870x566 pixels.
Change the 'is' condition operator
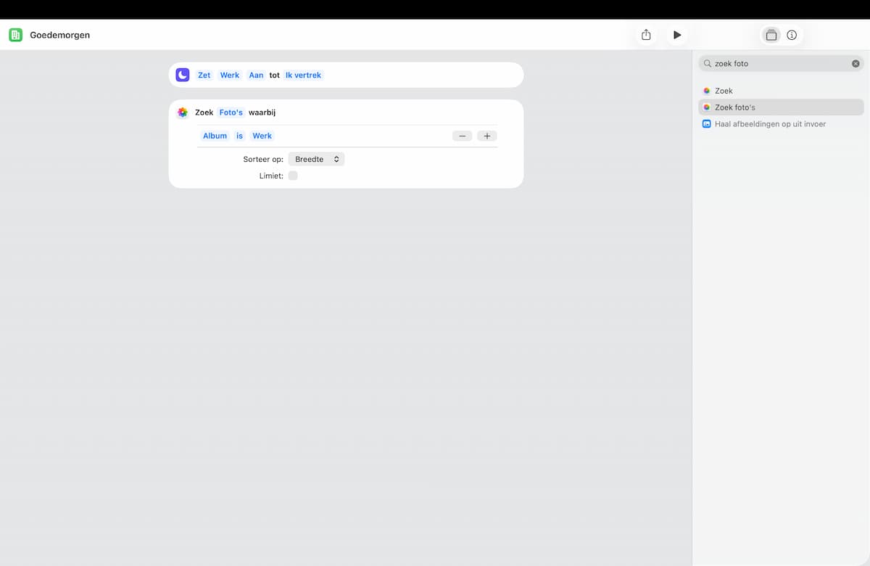(x=239, y=136)
